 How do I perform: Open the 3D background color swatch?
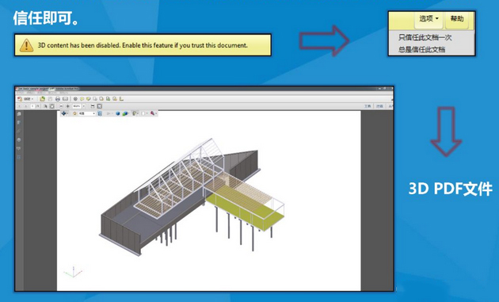[144, 113]
